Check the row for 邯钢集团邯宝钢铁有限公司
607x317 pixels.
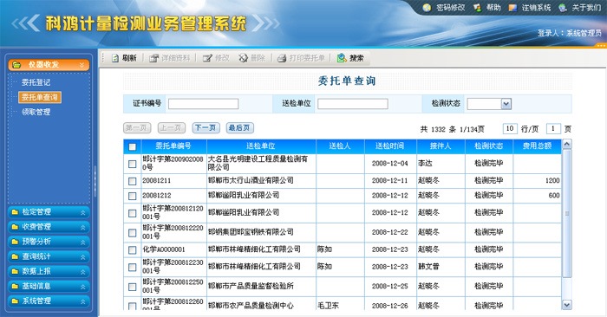tap(133, 233)
